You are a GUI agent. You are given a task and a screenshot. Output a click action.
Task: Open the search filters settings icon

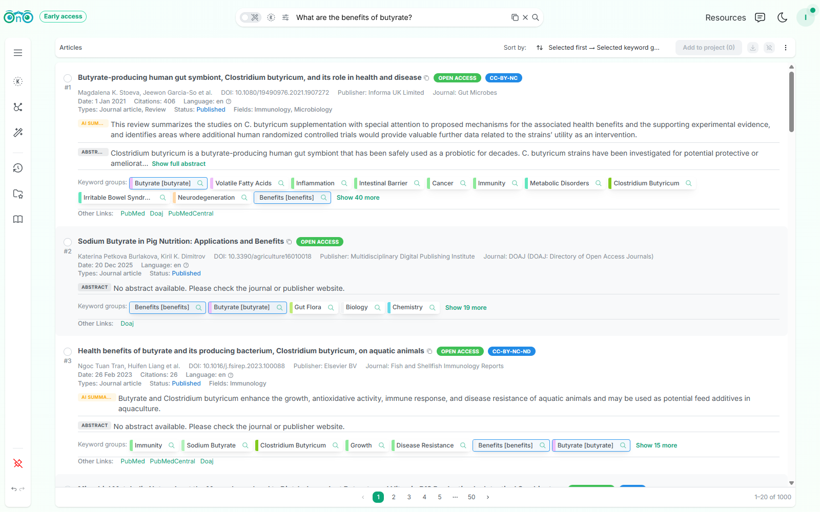click(285, 17)
